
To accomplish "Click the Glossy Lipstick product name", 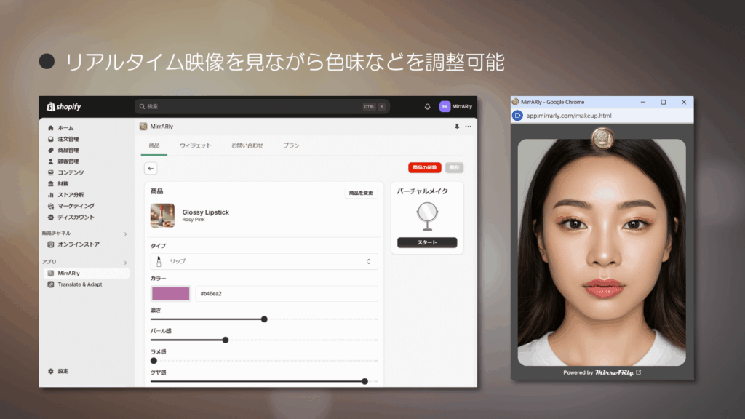I will [206, 212].
